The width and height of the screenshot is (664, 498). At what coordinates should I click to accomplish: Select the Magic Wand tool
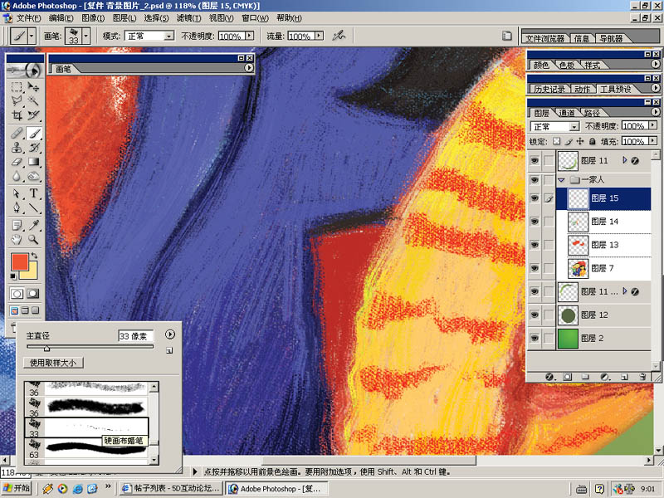click(33, 100)
